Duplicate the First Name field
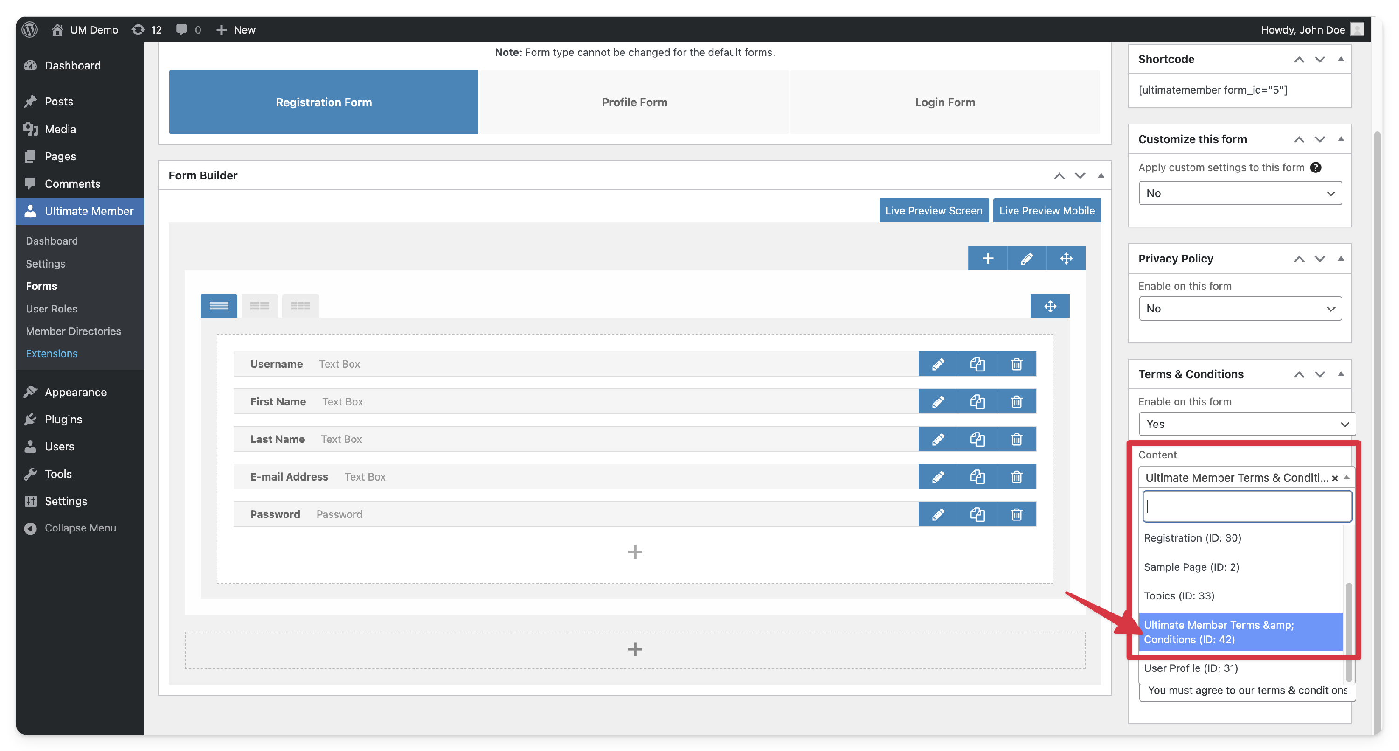 pos(977,401)
